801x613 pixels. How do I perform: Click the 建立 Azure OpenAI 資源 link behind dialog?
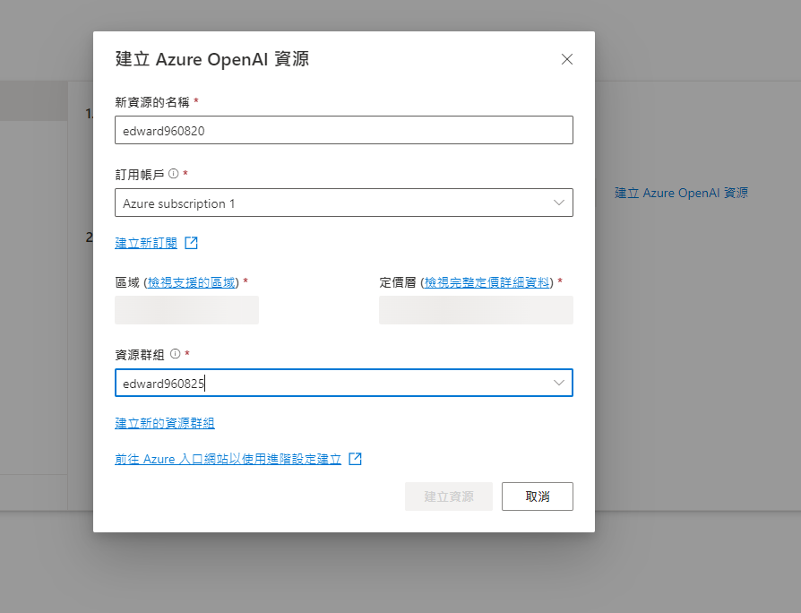click(x=682, y=193)
